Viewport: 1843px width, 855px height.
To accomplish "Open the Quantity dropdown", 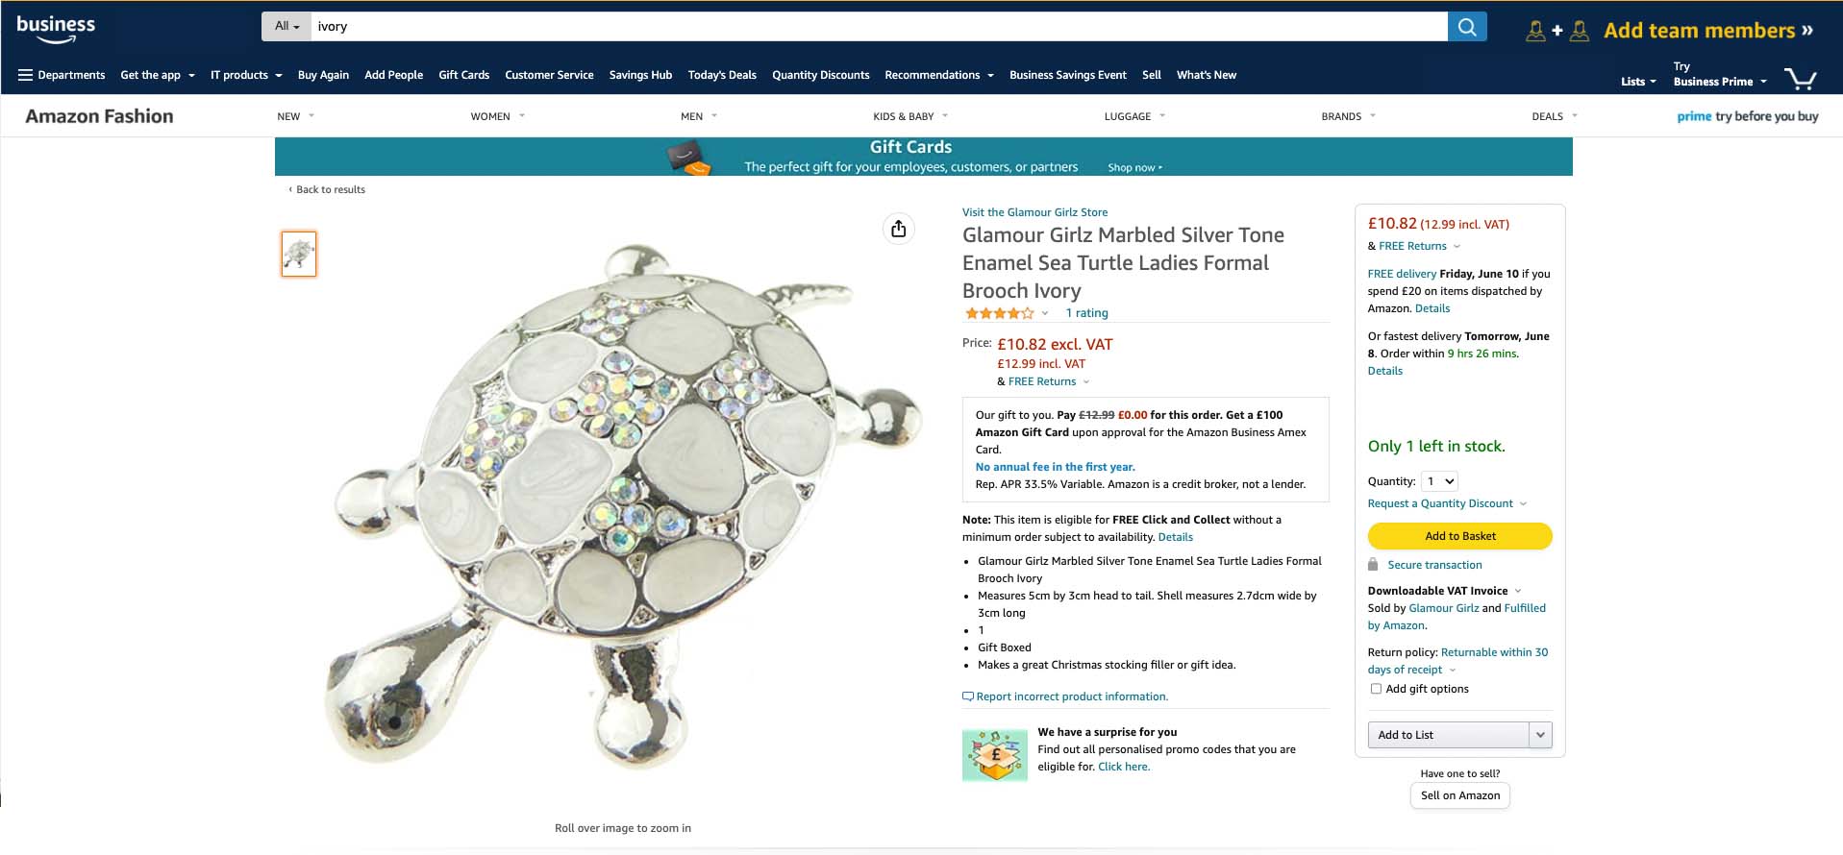I will (x=1440, y=481).
